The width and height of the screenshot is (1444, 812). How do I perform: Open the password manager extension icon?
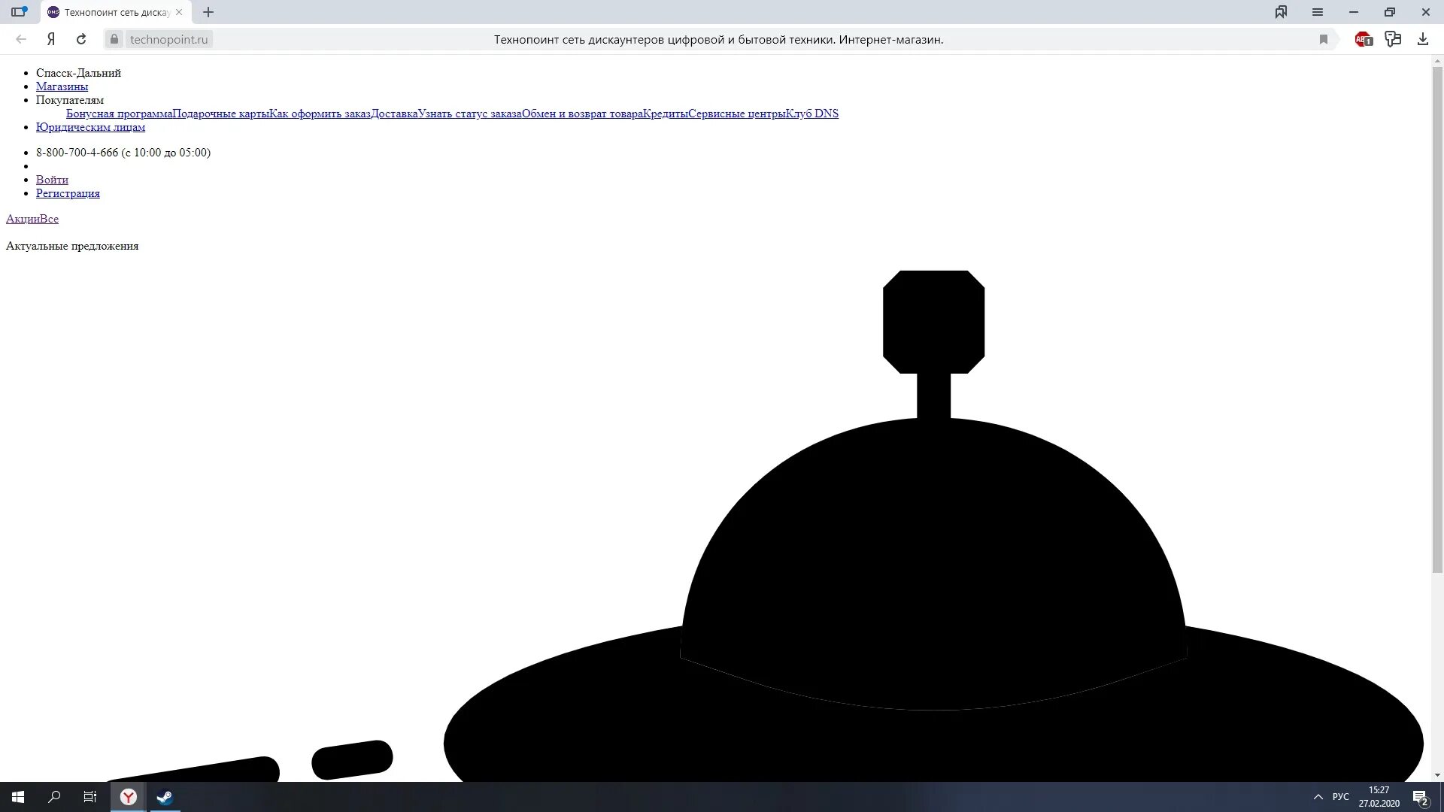[x=1393, y=39]
